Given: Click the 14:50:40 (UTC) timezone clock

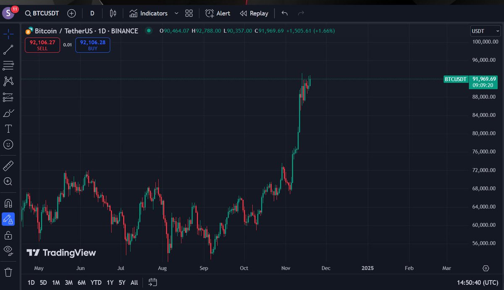Looking at the screenshot, I should 478,282.
